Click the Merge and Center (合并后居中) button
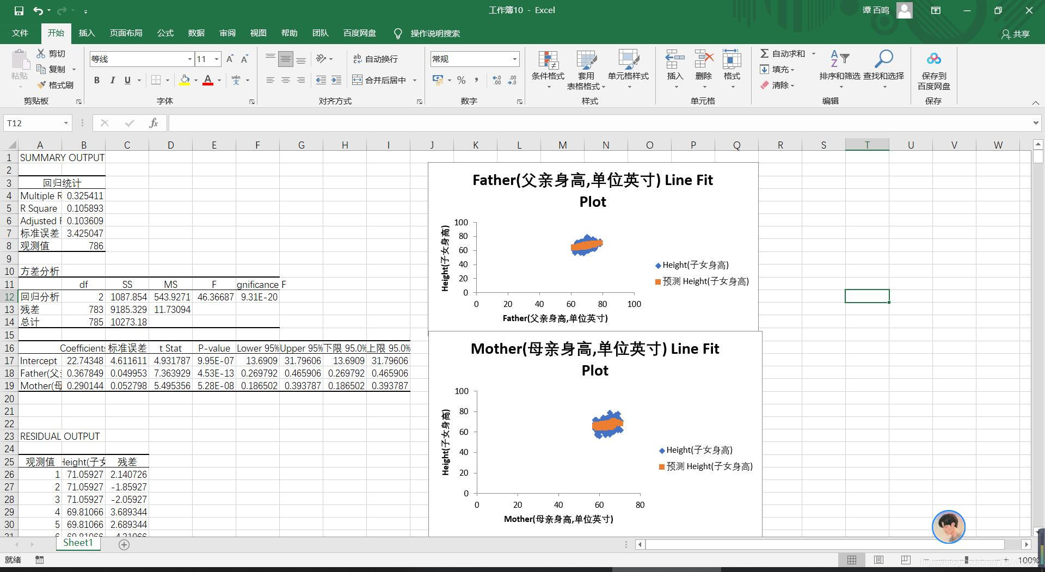This screenshot has width=1045, height=572. point(381,80)
